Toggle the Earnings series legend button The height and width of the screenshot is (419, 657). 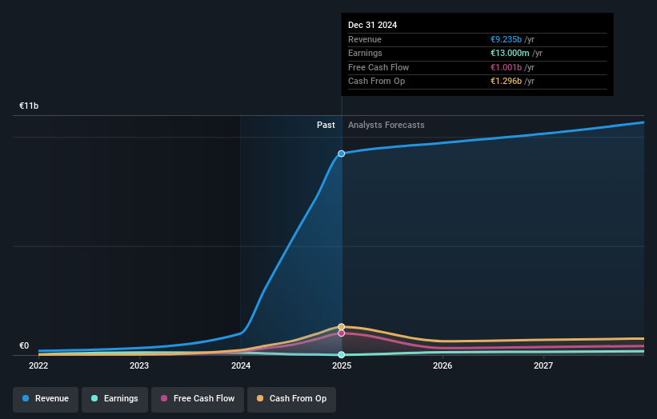tap(114, 399)
